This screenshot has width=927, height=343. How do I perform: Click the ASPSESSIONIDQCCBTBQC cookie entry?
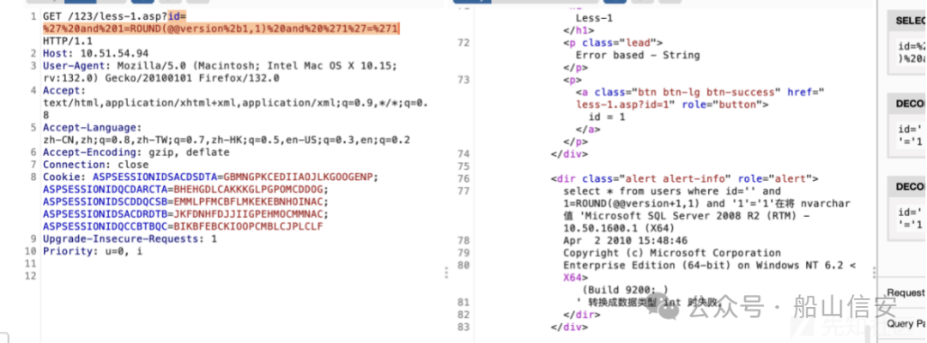point(183,226)
